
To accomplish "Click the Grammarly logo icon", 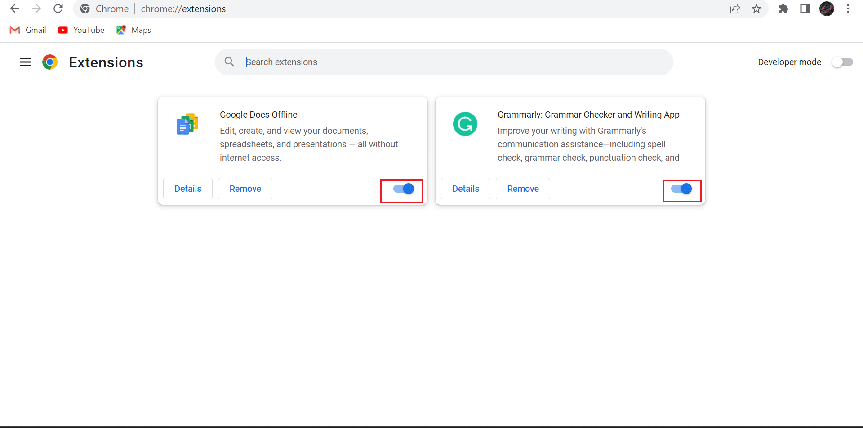I will click(x=465, y=124).
